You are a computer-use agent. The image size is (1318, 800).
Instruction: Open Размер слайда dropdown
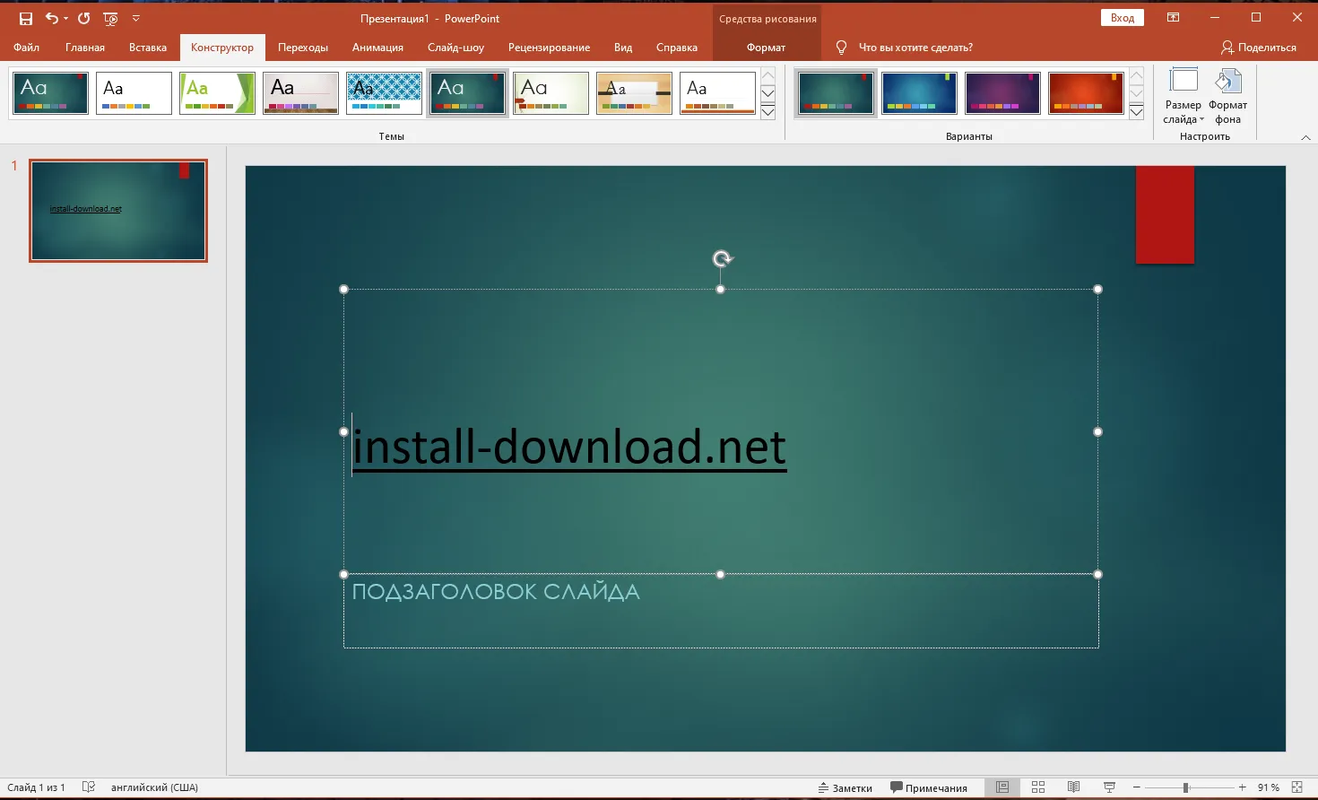(x=1184, y=97)
